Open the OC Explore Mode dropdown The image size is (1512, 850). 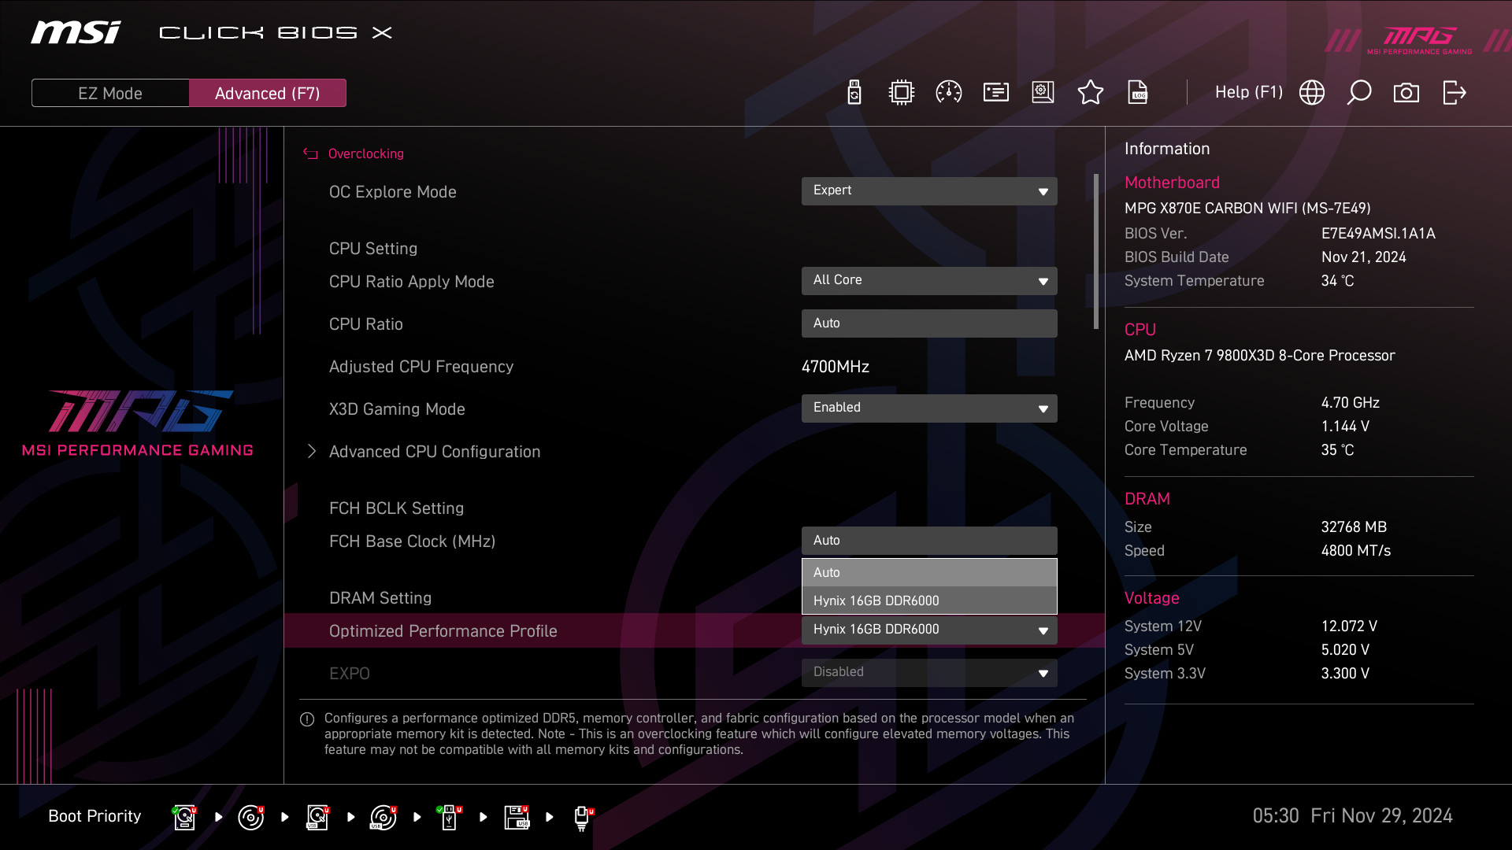click(929, 191)
